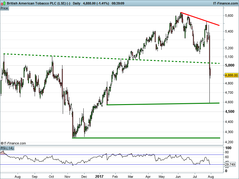239x179 pixels.
Task: Click the 5,400 price axis label
Action: point(229,31)
